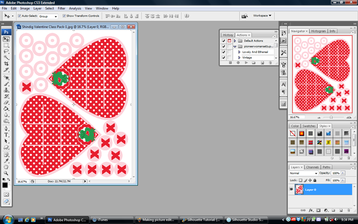The image size is (358, 224).
Task: Switch to iTunes in the taskbar
Action: (112, 220)
